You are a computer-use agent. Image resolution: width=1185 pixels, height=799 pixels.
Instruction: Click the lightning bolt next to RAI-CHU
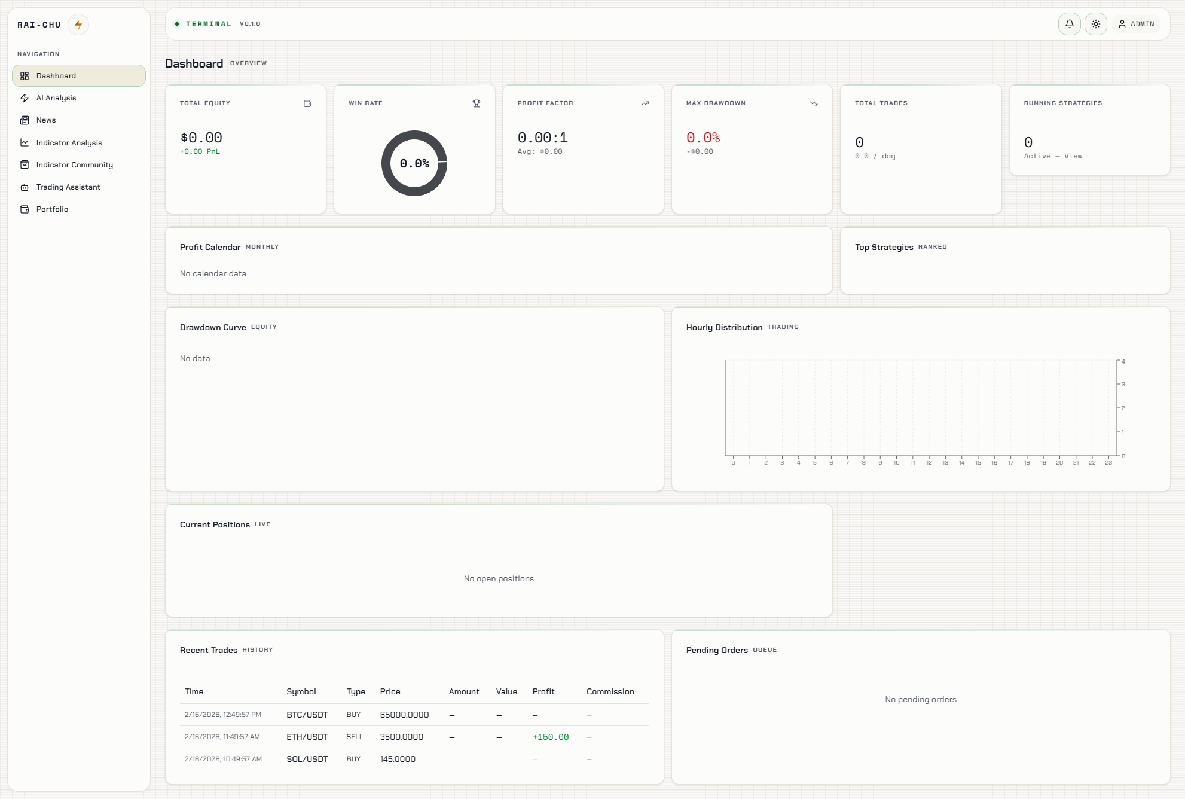pos(78,24)
